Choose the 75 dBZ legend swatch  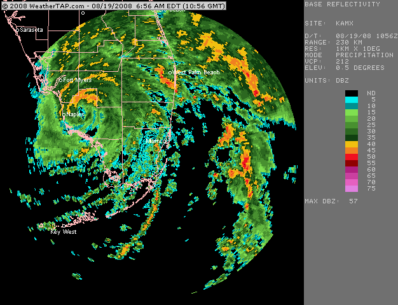coord(352,189)
